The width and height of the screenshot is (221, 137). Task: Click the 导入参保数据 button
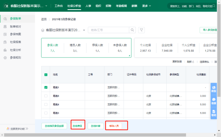pyautogui.click(x=208, y=30)
